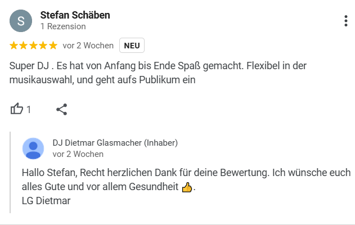This screenshot has width=355, height=225.
Task: Click the owner's blue profile avatar
Action: coord(33,148)
